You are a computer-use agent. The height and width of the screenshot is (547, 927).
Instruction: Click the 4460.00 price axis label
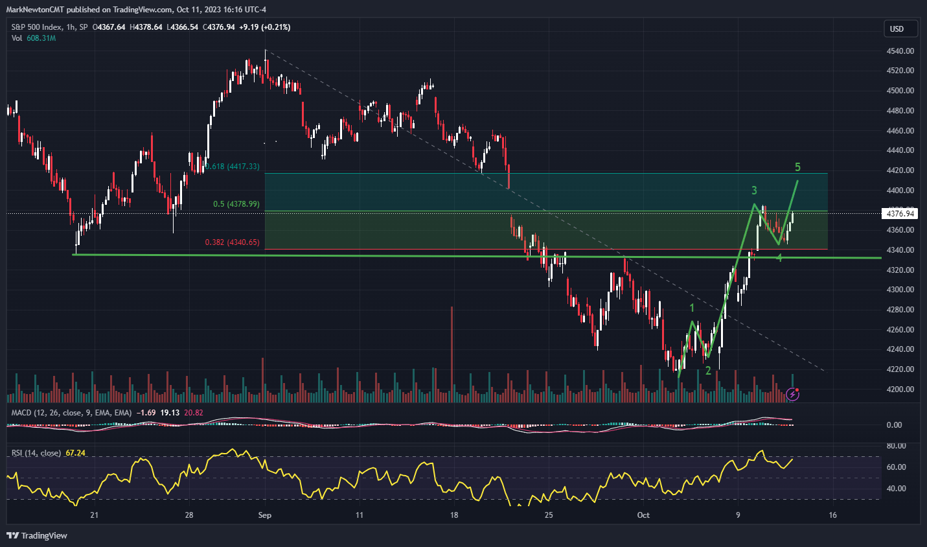pos(900,130)
